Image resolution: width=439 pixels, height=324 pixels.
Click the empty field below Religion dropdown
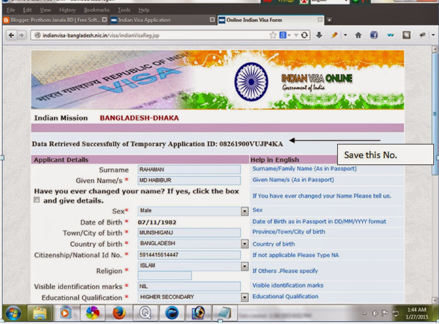165,275
